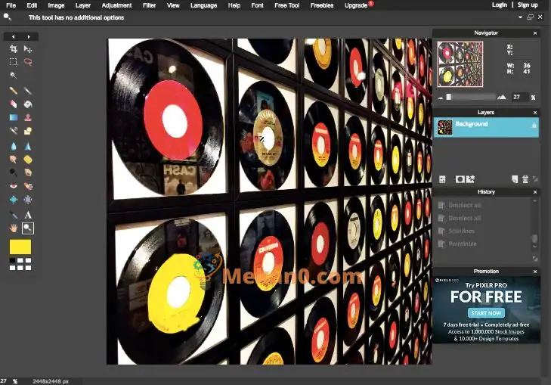Screen dimensions: 551x385
Task: Click the Navigator zoom-out small mountain icon
Action: click(441, 98)
